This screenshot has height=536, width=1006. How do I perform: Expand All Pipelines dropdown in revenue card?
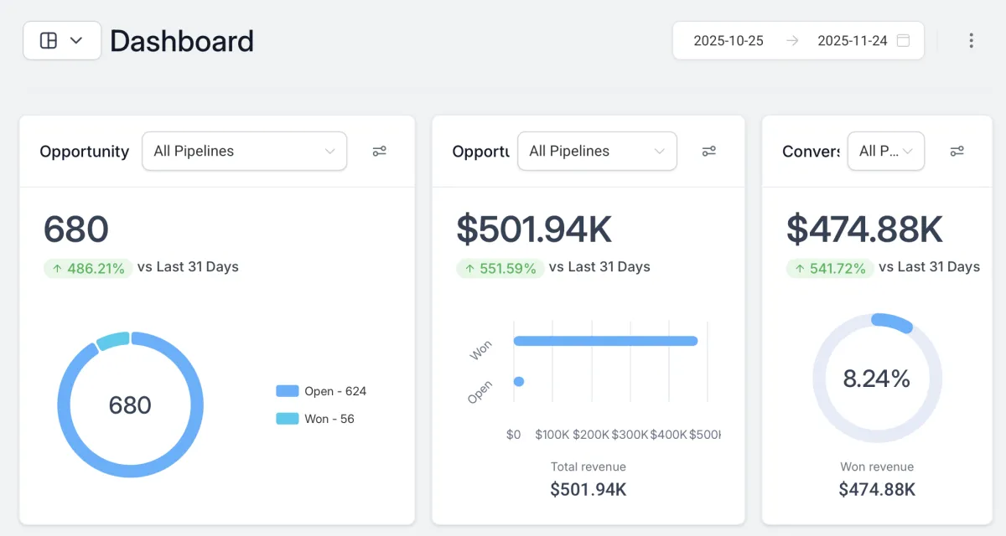coord(597,151)
